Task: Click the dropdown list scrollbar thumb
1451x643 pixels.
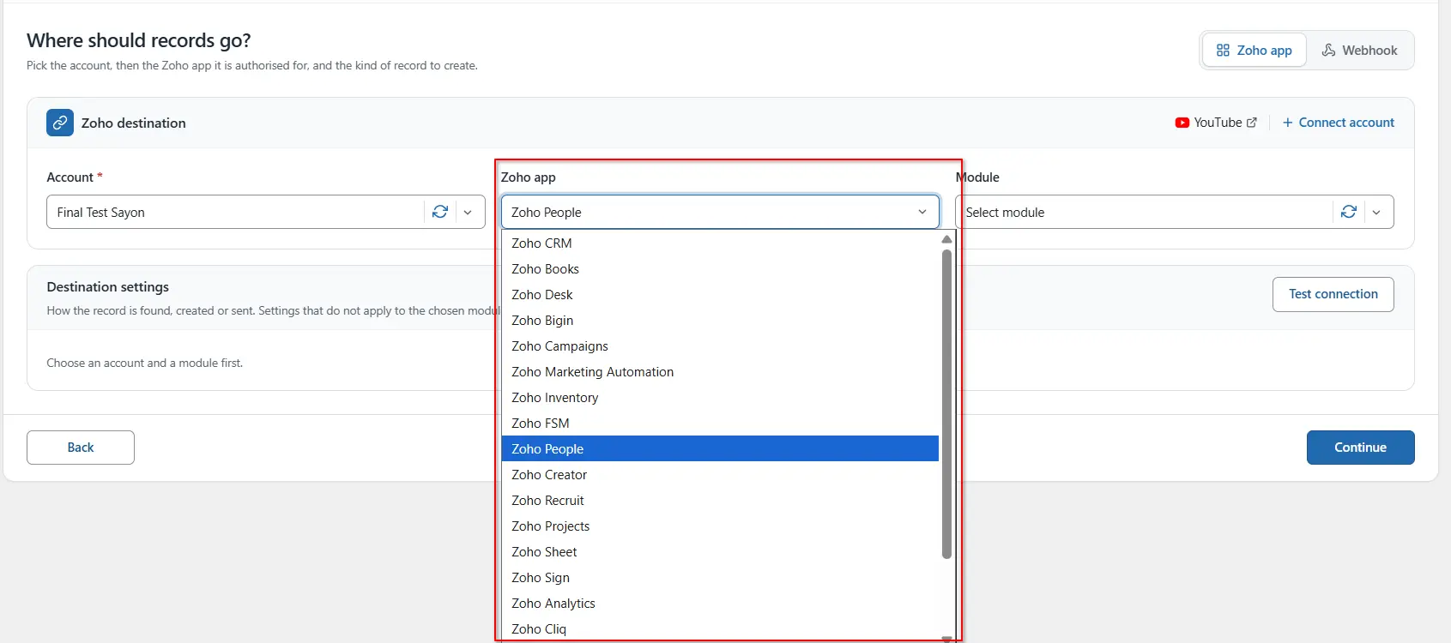Action: 946,404
